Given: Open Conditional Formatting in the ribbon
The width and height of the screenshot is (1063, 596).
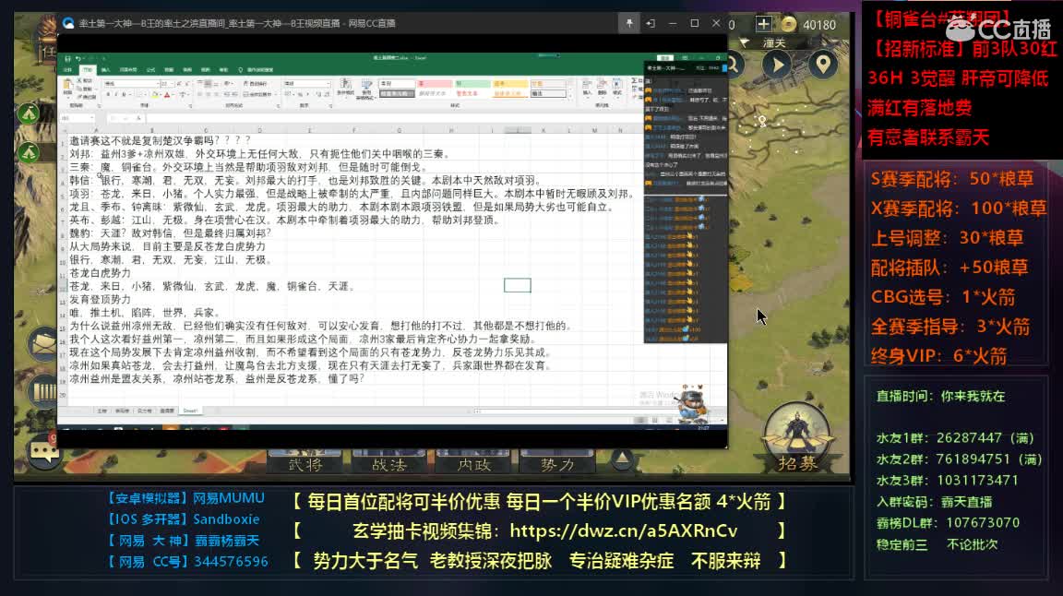Looking at the screenshot, I should 345,89.
